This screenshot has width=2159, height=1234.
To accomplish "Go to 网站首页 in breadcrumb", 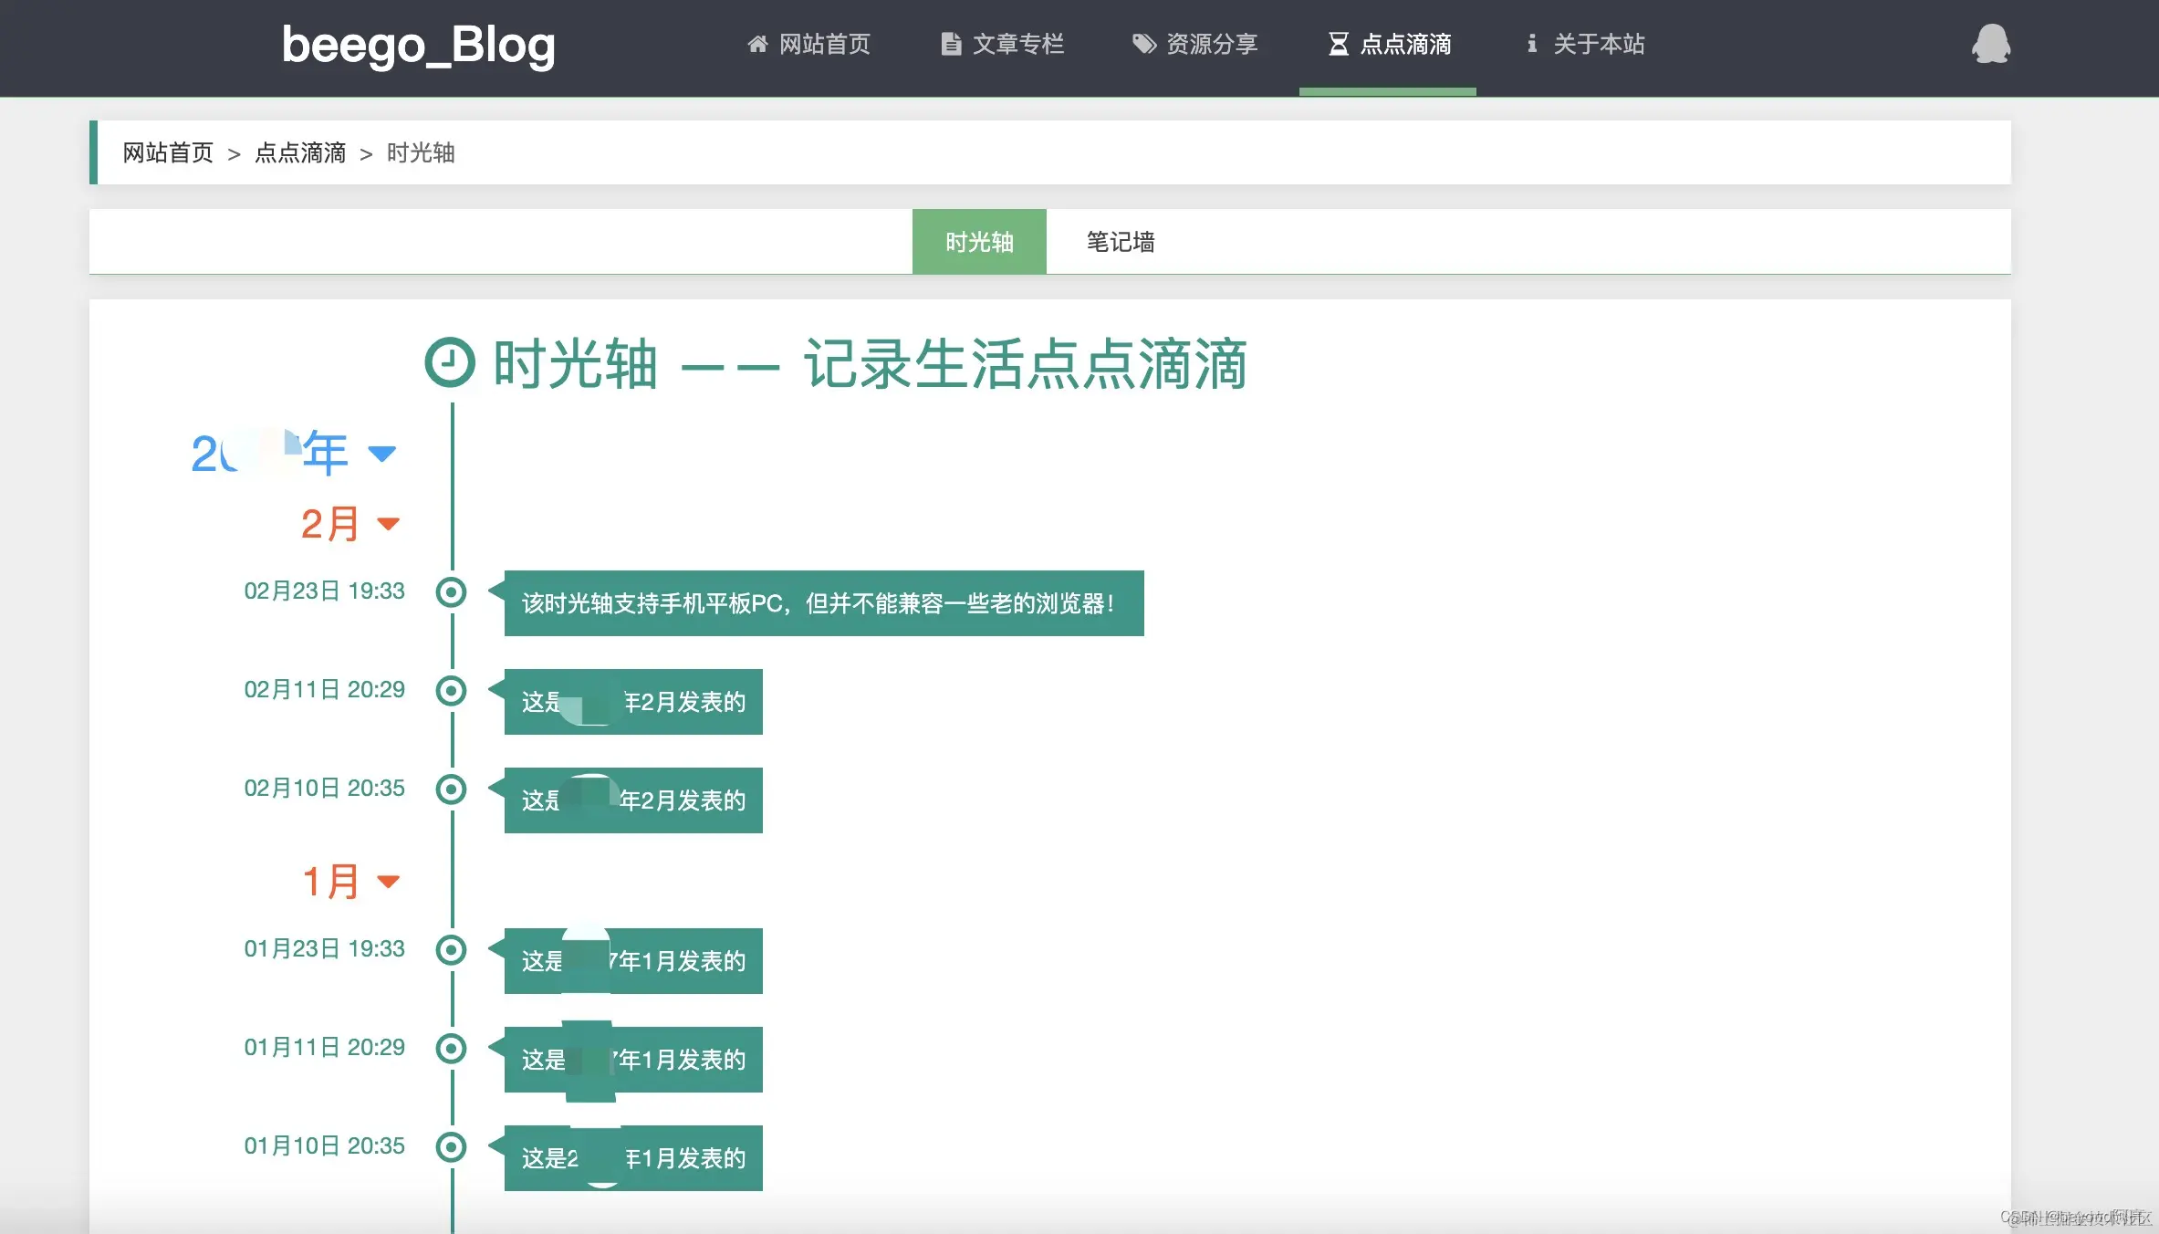I will coord(168,152).
